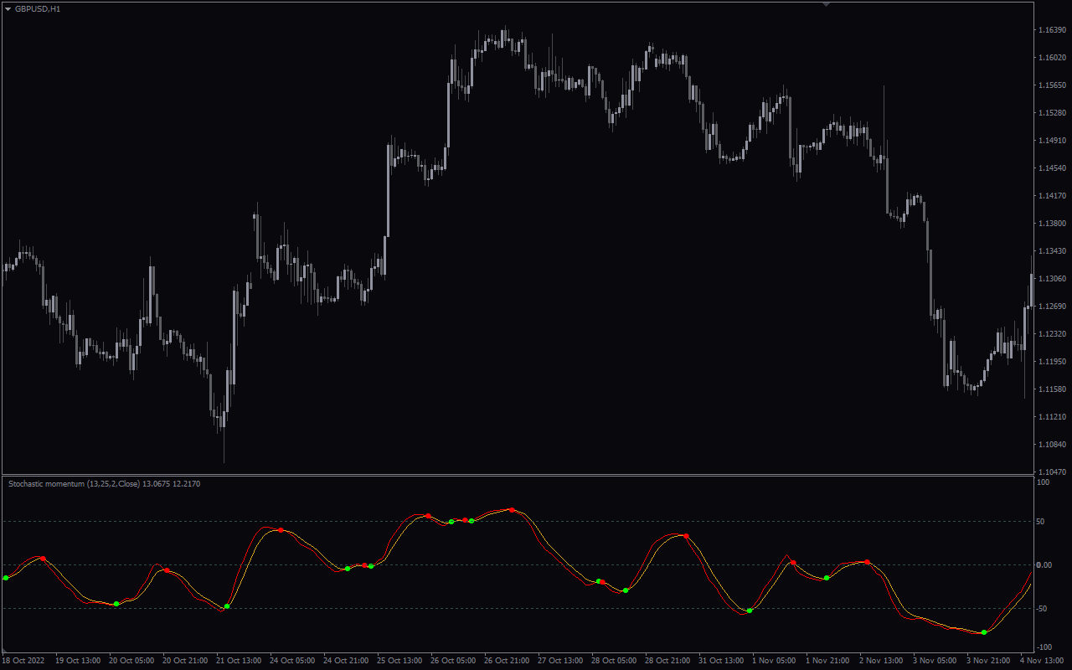Click the 1.13060 price axis label
This screenshot has width=1072, height=670.
[1051, 279]
